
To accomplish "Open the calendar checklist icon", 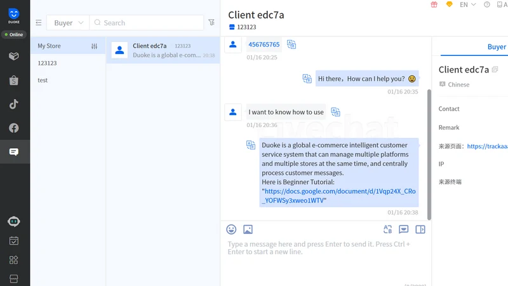I will click(x=13, y=241).
